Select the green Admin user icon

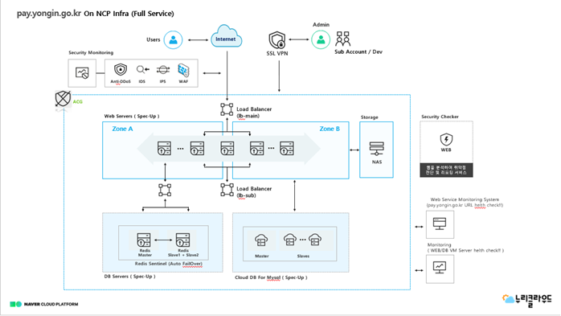point(321,39)
